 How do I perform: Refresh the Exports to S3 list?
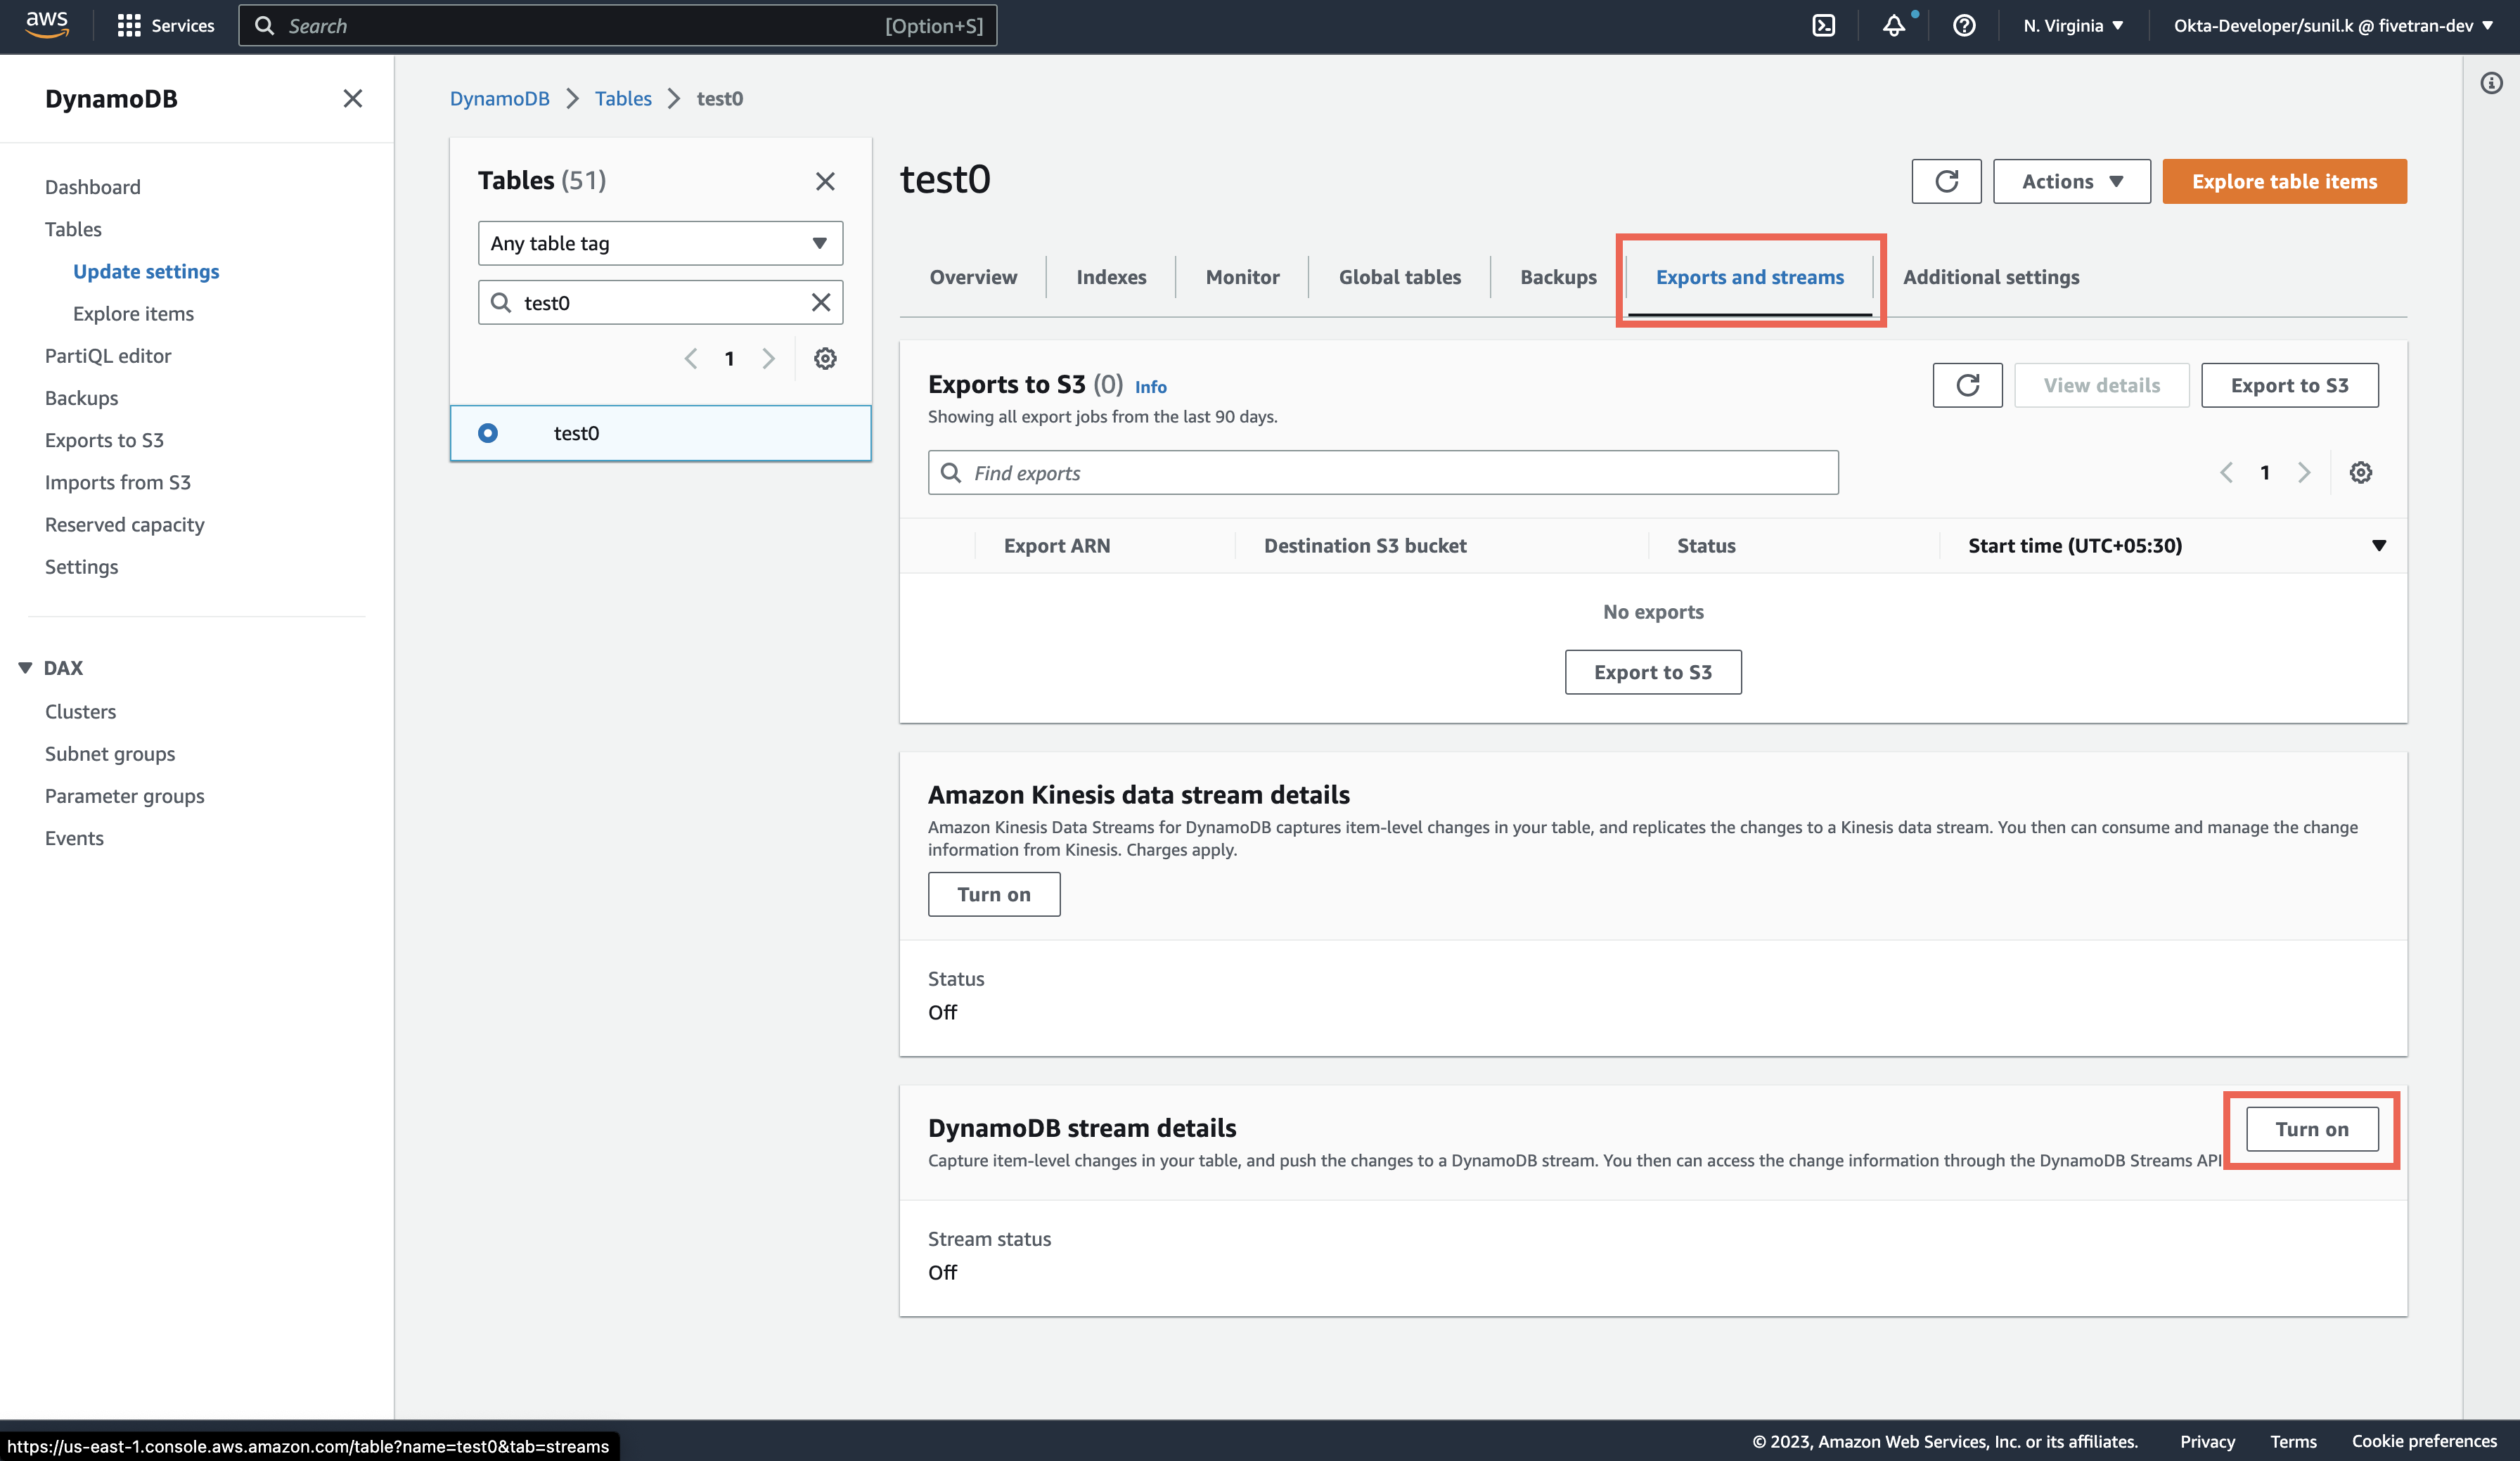coord(1967,385)
